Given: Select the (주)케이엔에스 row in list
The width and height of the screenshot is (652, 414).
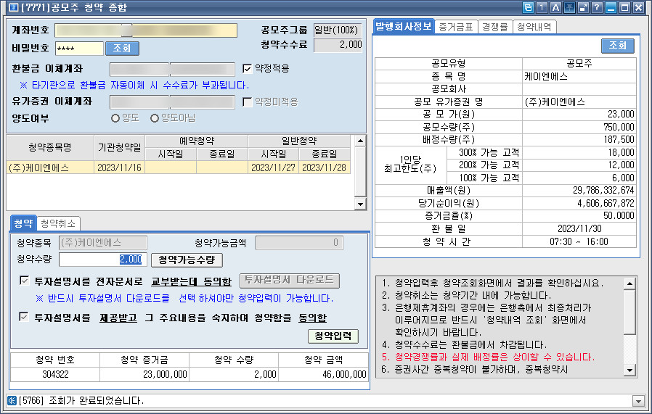Looking at the screenshot, I should point(179,167).
